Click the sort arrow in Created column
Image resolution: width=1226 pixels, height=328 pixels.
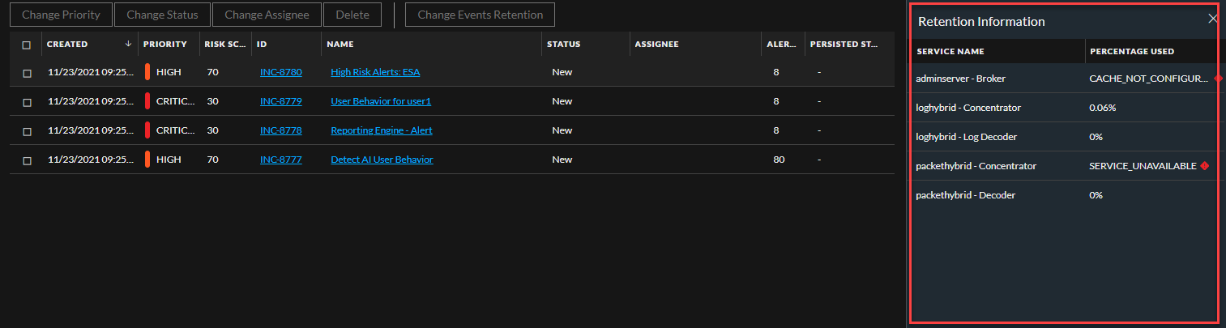128,45
